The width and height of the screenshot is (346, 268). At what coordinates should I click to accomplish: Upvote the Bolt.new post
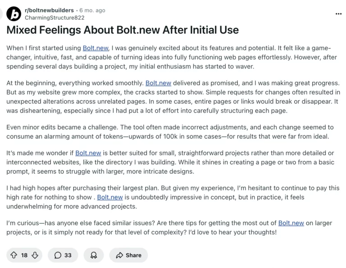tap(14, 255)
